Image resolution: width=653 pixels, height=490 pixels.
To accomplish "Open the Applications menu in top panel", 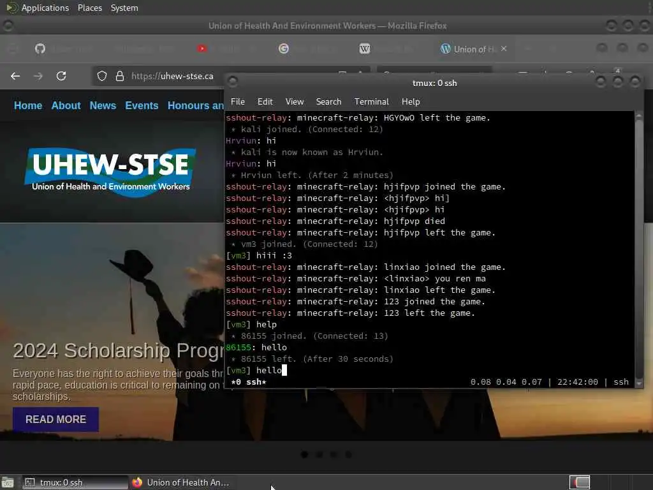I will 45,8.
